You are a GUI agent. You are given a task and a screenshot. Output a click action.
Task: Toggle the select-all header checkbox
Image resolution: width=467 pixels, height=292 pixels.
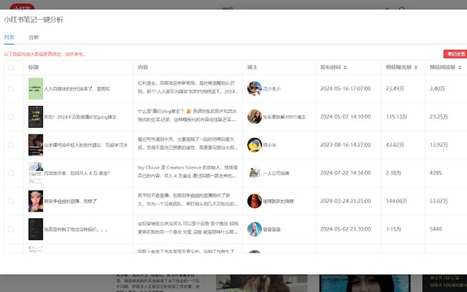(11, 67)
